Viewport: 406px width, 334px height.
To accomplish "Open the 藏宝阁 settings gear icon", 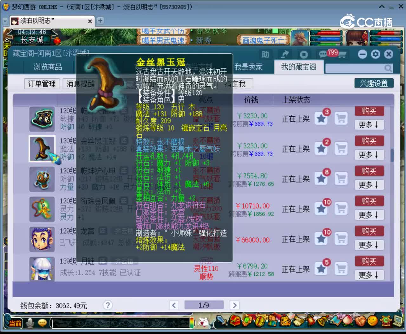I will click(x=376, y=54).
